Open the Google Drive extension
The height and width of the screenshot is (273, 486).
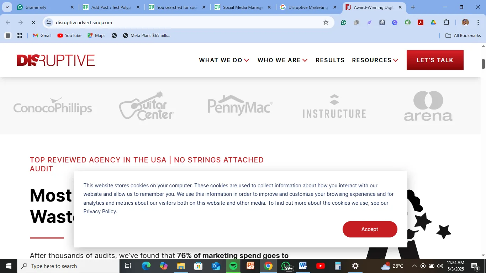tap(433, 22)
